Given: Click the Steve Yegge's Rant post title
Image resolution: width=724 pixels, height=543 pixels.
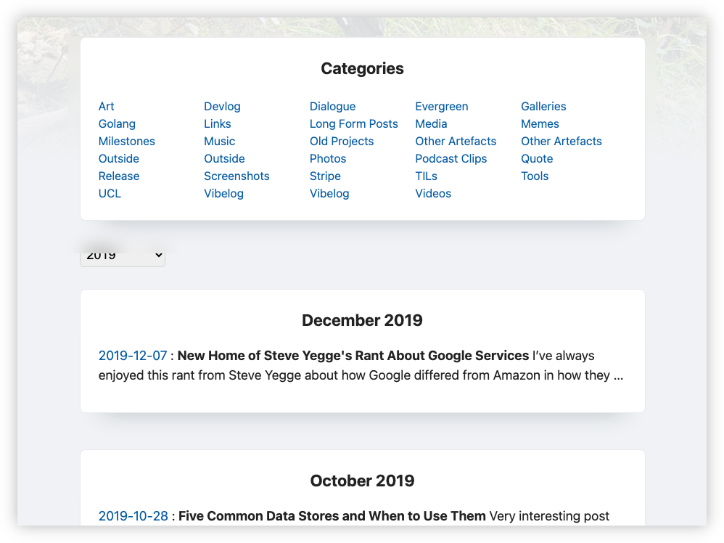Looking at the screenshot, I should 353,356.
